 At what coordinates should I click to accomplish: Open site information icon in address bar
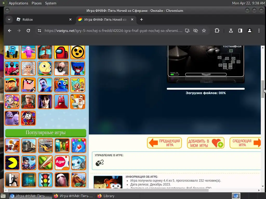[x=39, y=31]
